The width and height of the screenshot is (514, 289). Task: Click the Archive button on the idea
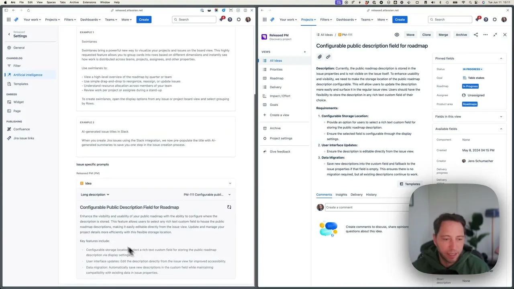click(461, 35)
